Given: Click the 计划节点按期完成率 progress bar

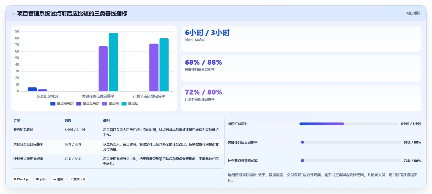Looking at the screenshot, I should coord(351,161).
